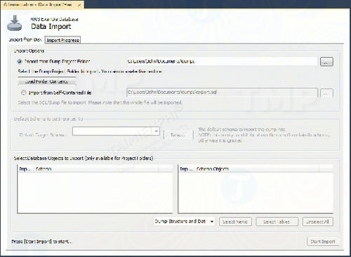
Task: Browse for the dump project folder path
Action: 326,62
